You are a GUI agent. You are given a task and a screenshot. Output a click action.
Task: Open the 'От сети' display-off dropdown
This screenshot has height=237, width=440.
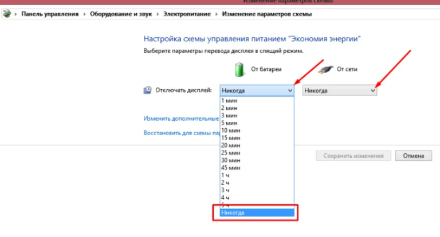click(340, 90)
